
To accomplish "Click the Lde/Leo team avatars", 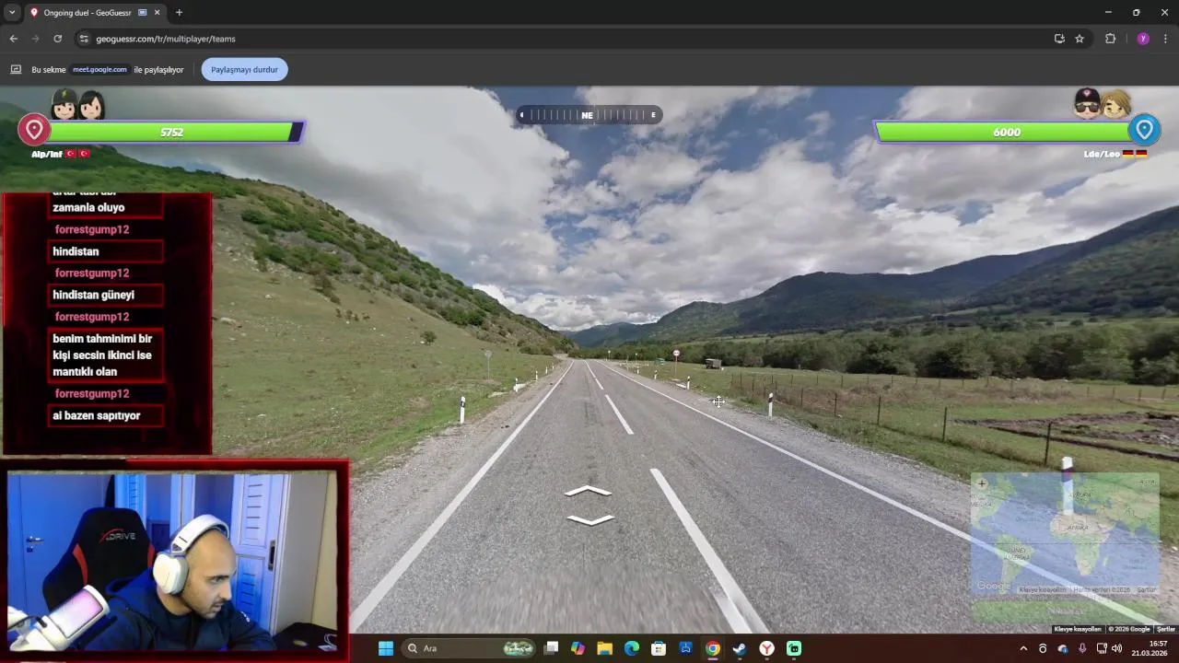I will (1102, 104).
